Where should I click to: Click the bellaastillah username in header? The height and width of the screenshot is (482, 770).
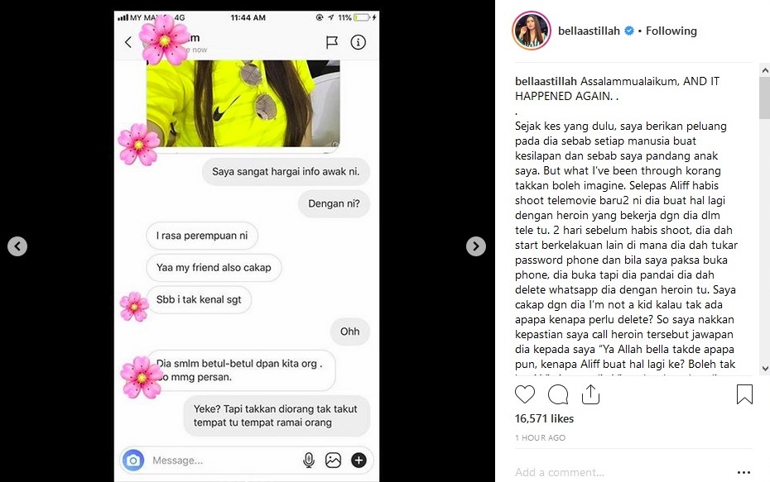tap(589, 31)
